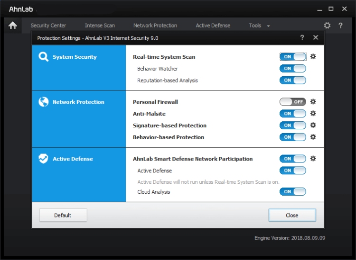This screenshot has height=260, width=356.
Task: Open the Tools menu label
Action: pyautogui.click(x=255, y=26)
